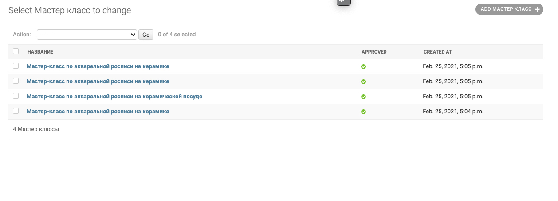
Task: Open the last row's Мастер-класс link
Action: (x=98, y=111)
